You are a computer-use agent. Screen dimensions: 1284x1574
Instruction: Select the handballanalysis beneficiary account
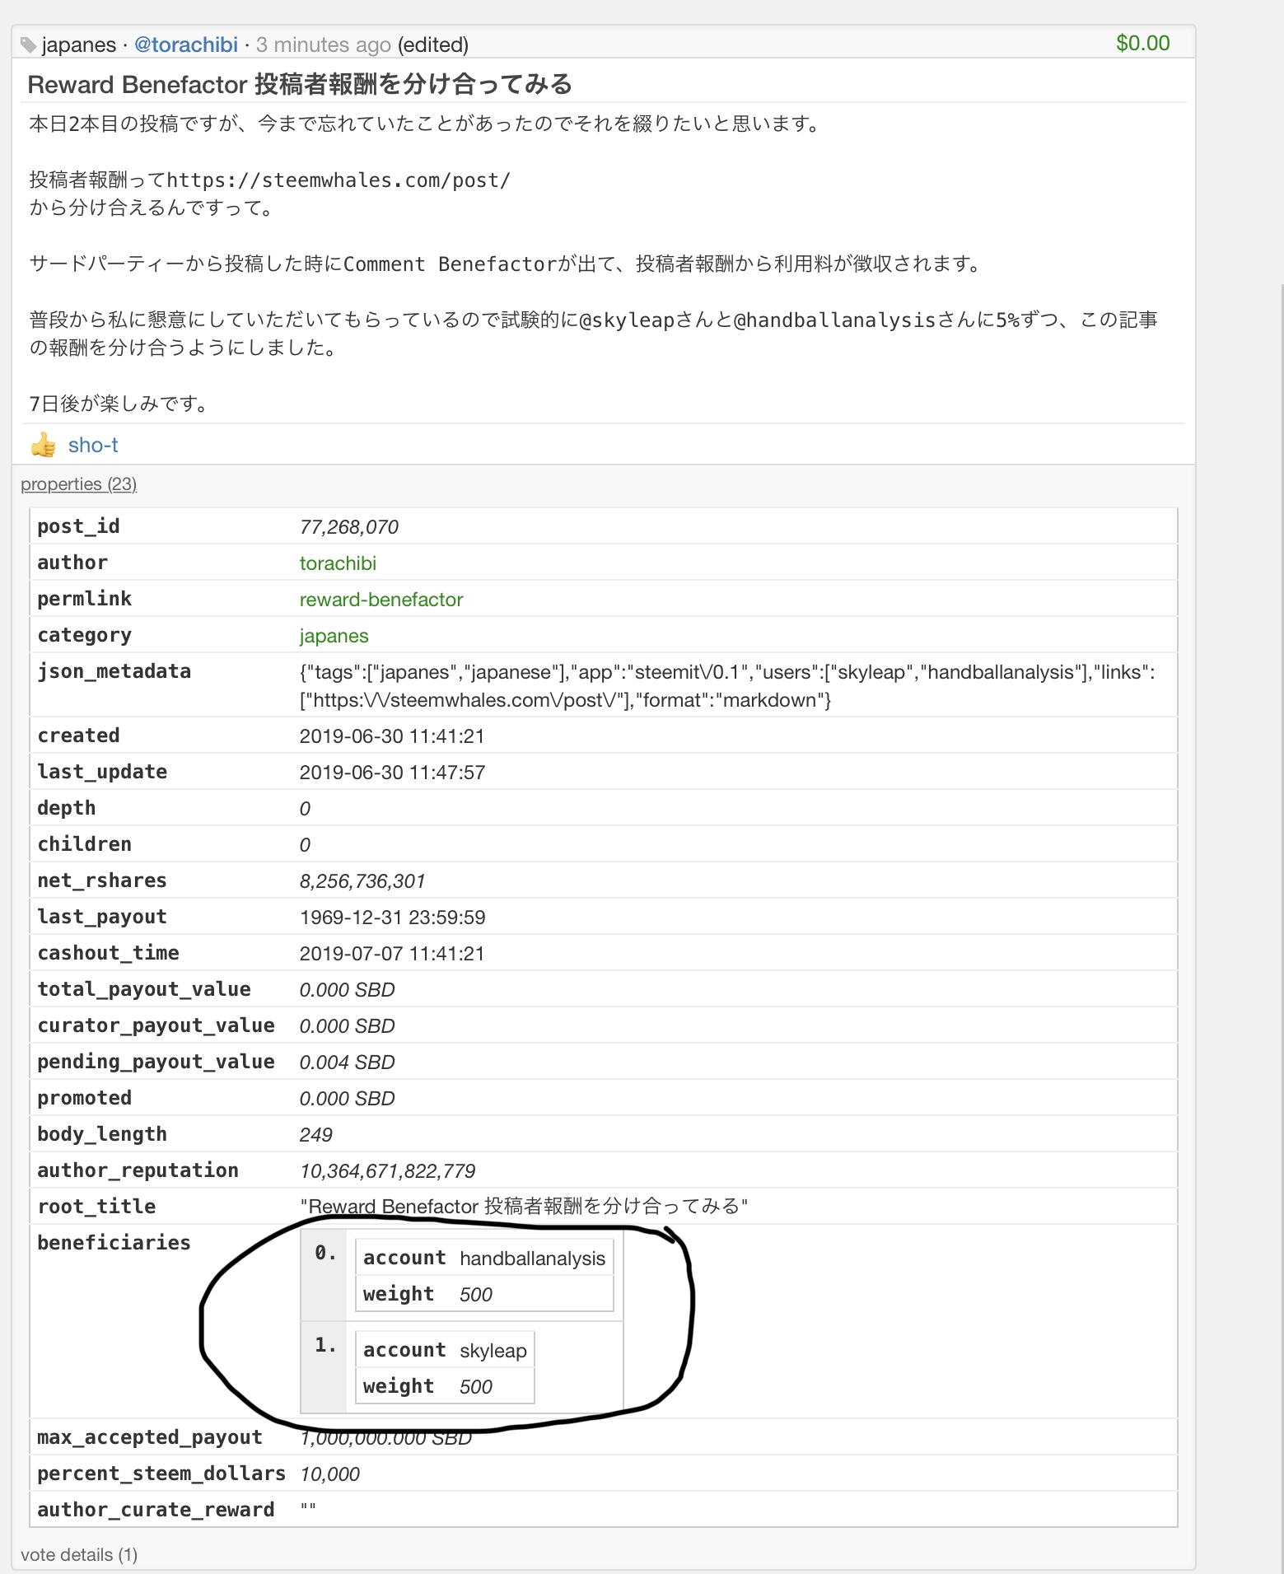(x=532, y=1259)
